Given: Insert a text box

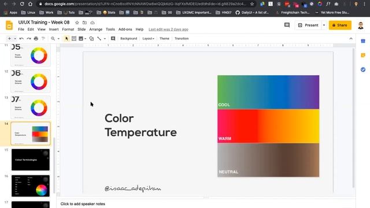Looking at the screenshot, I should [74, 39].
